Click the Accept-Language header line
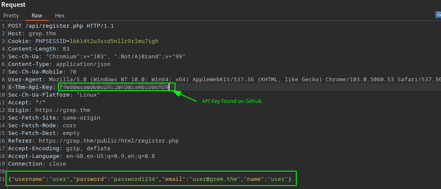Image resolution: width=441 pixels, height=189 pixels. 81,156
